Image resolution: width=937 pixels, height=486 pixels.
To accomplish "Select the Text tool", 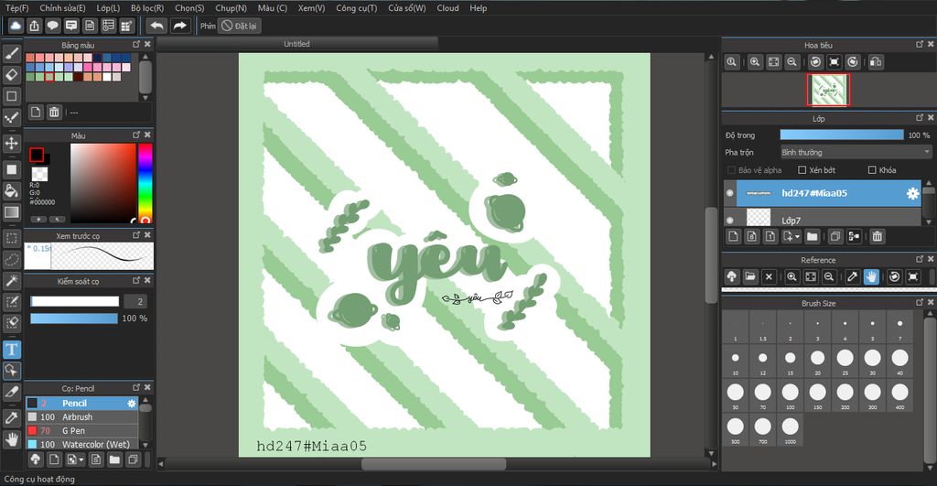I will [11, 349].
